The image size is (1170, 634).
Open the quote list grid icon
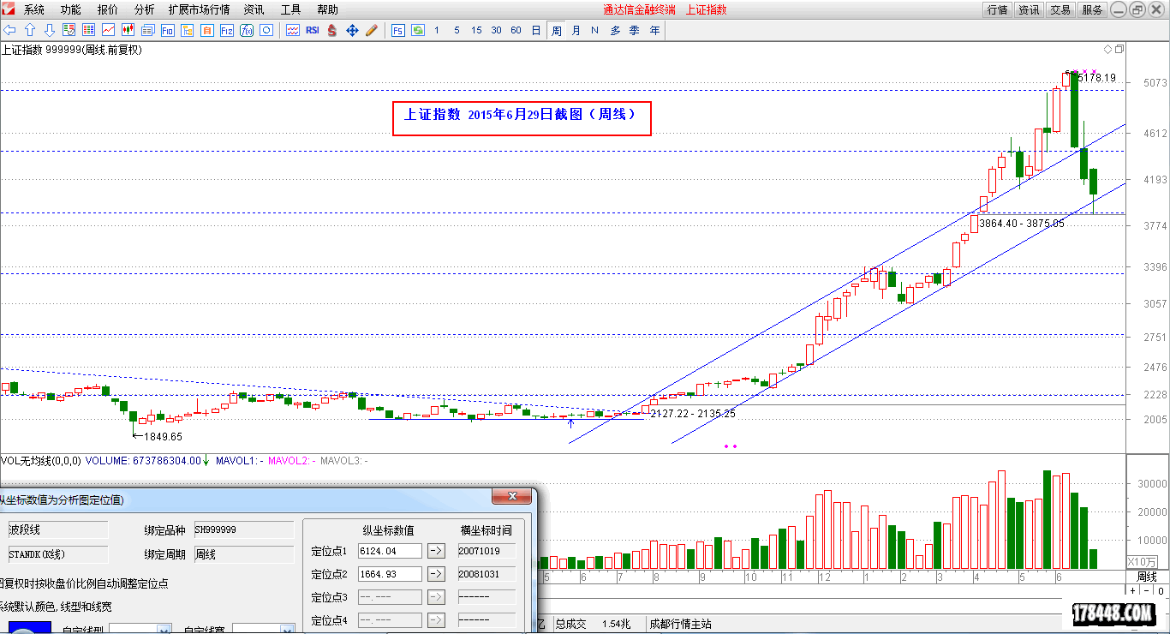[x=88, y=30]
